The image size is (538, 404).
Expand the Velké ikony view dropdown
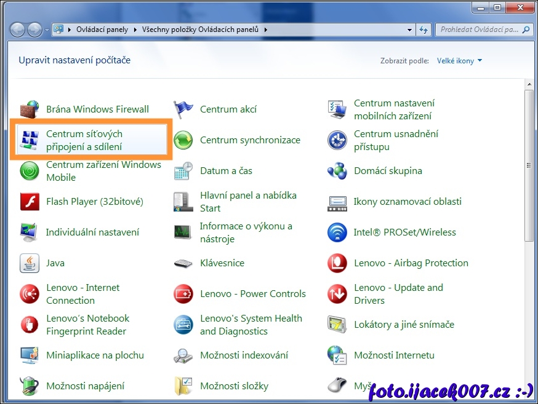pos(459,61)
